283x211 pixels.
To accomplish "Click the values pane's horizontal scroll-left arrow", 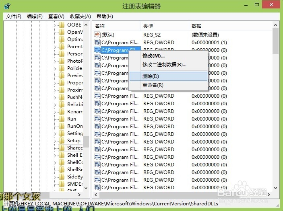I will tap(96, 195).
